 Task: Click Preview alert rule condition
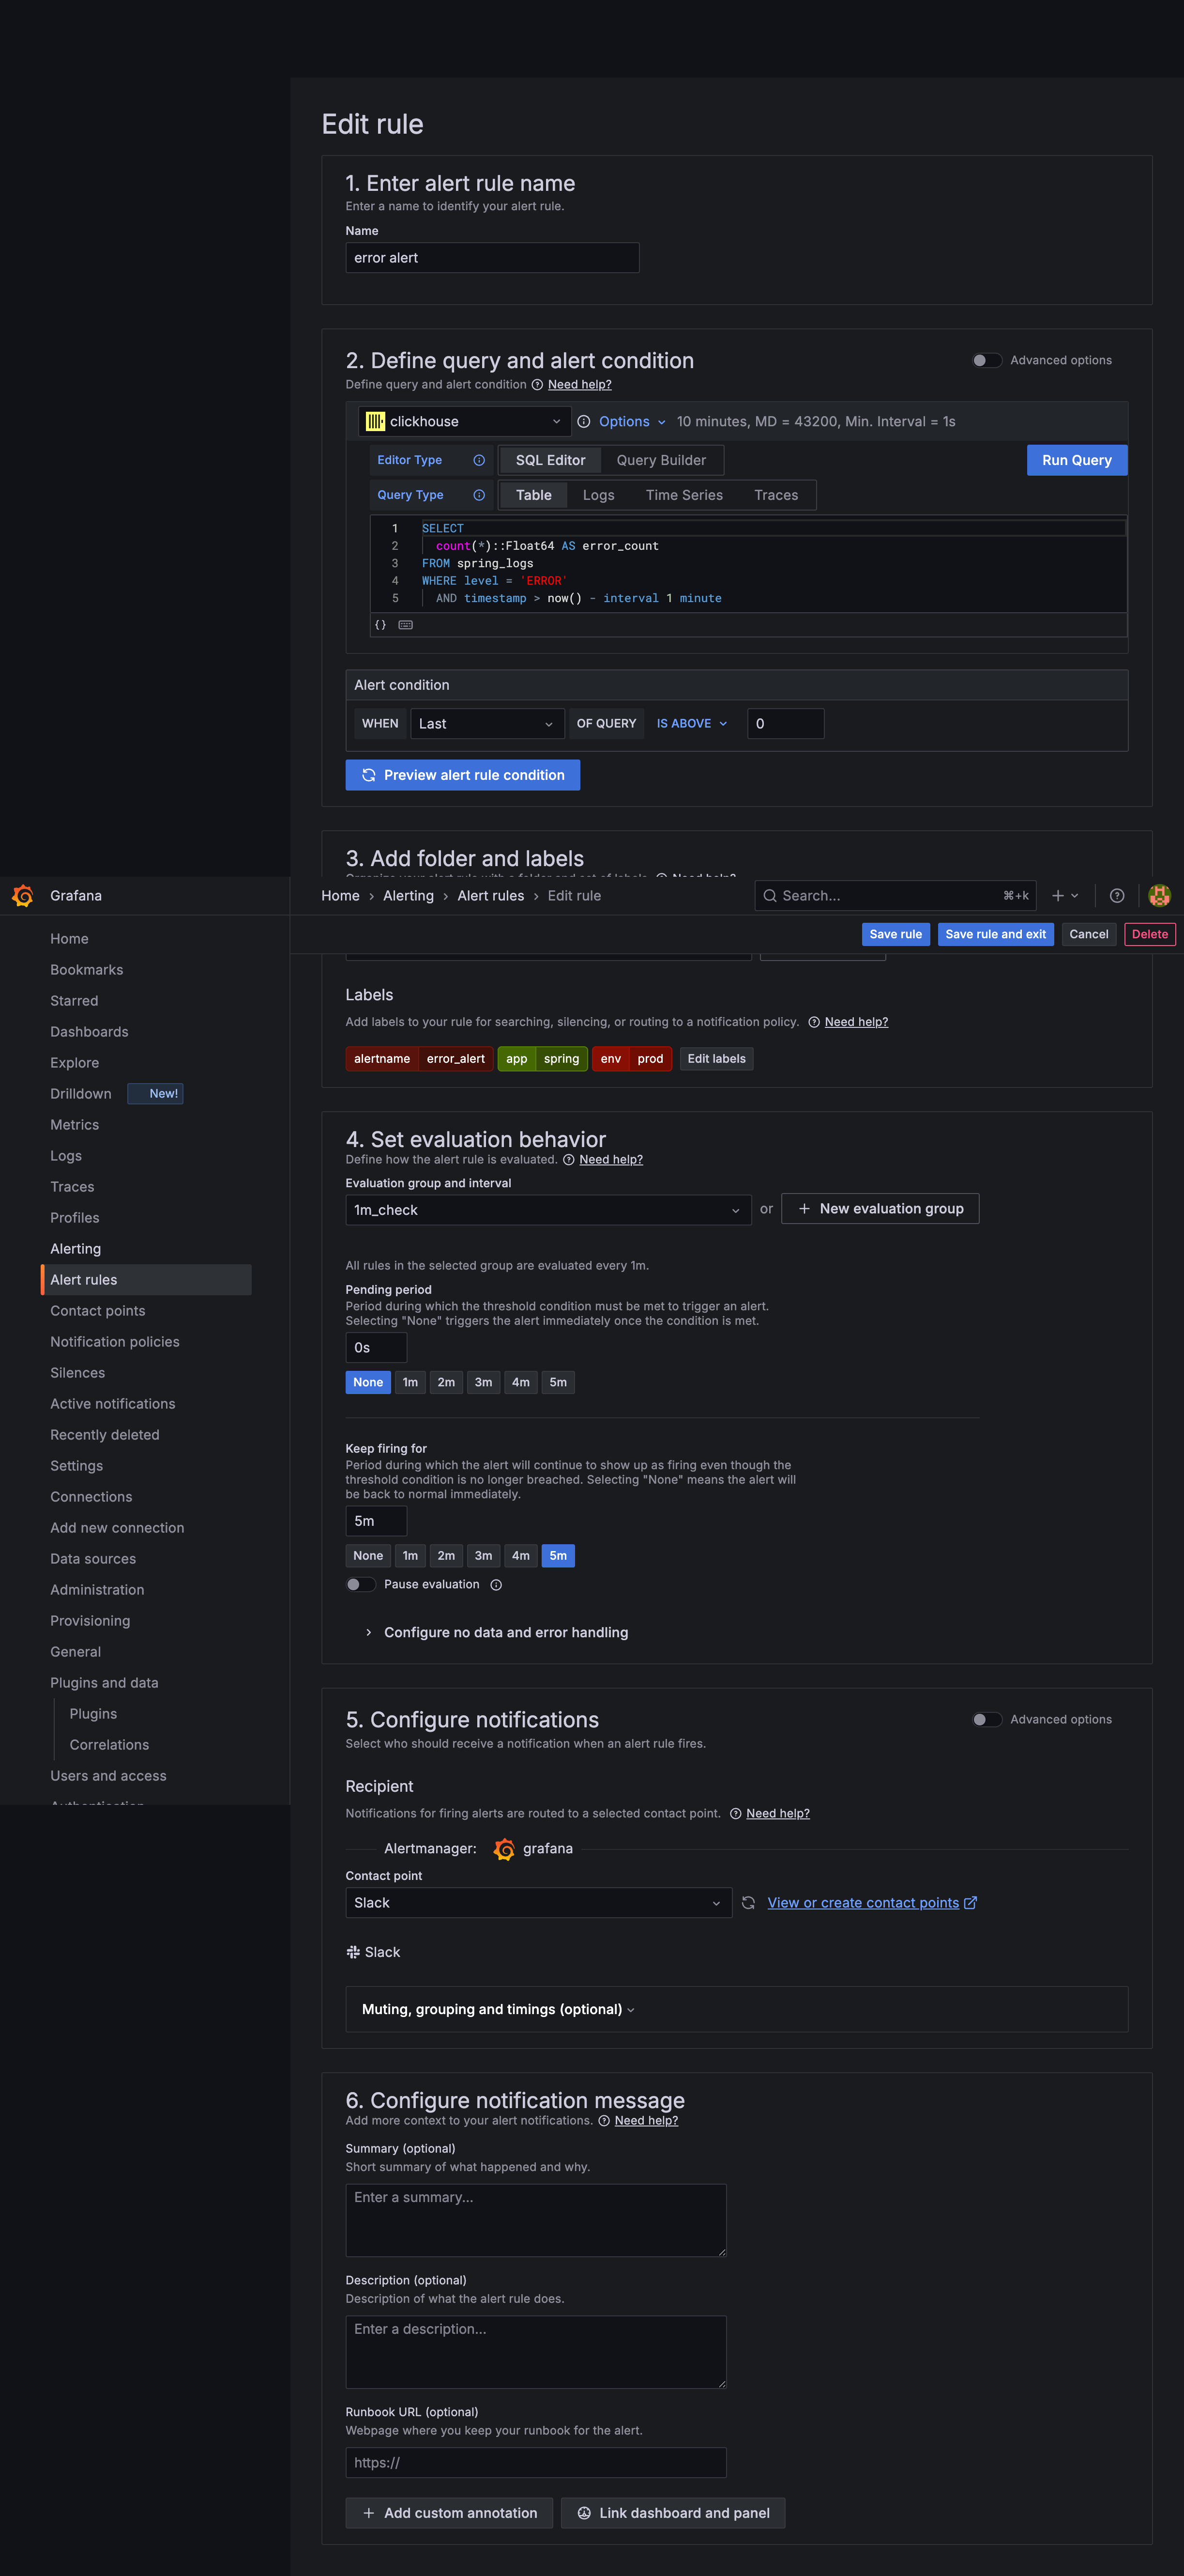[463, 775]
